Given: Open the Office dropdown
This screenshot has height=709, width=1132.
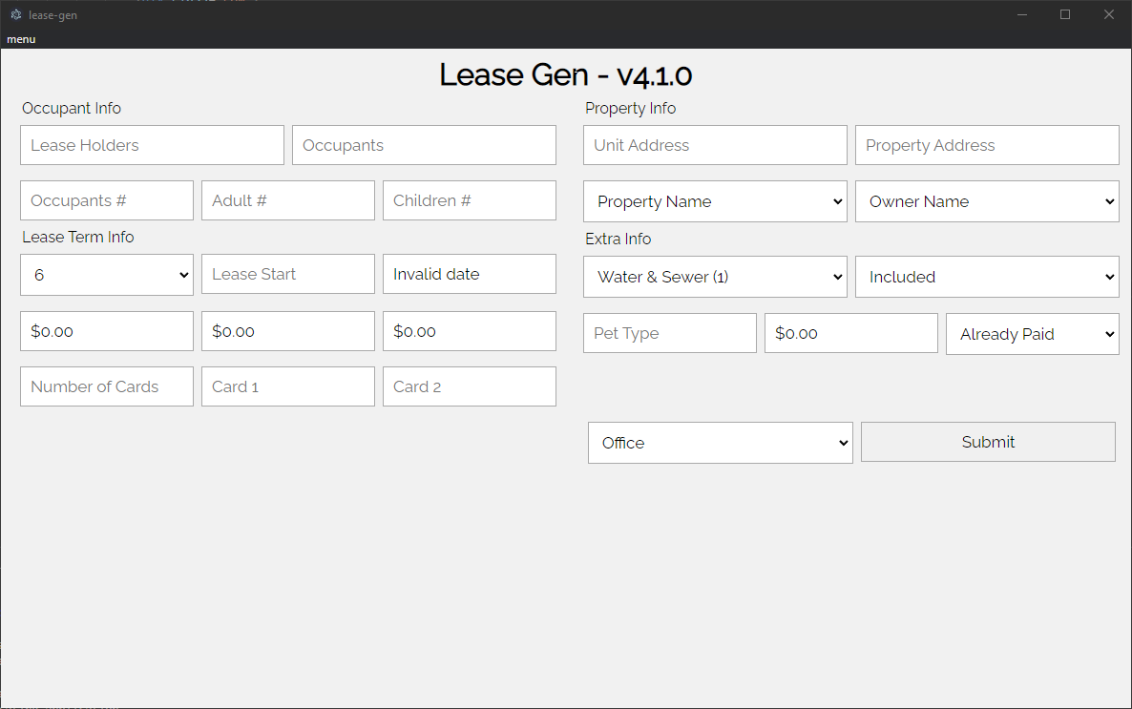Looking at the screenshot, I should 720,443.
